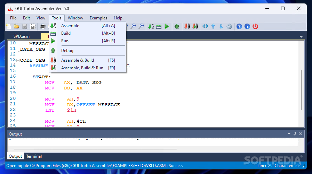Click the Build toolbar icon
312x174 pixels.
(159, 26)
